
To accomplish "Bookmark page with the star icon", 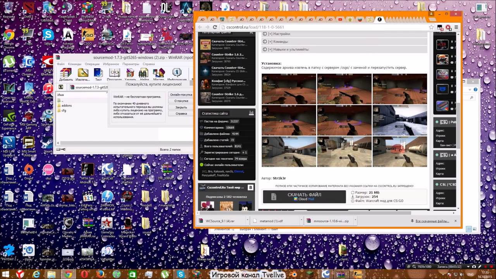I will 431,27.
